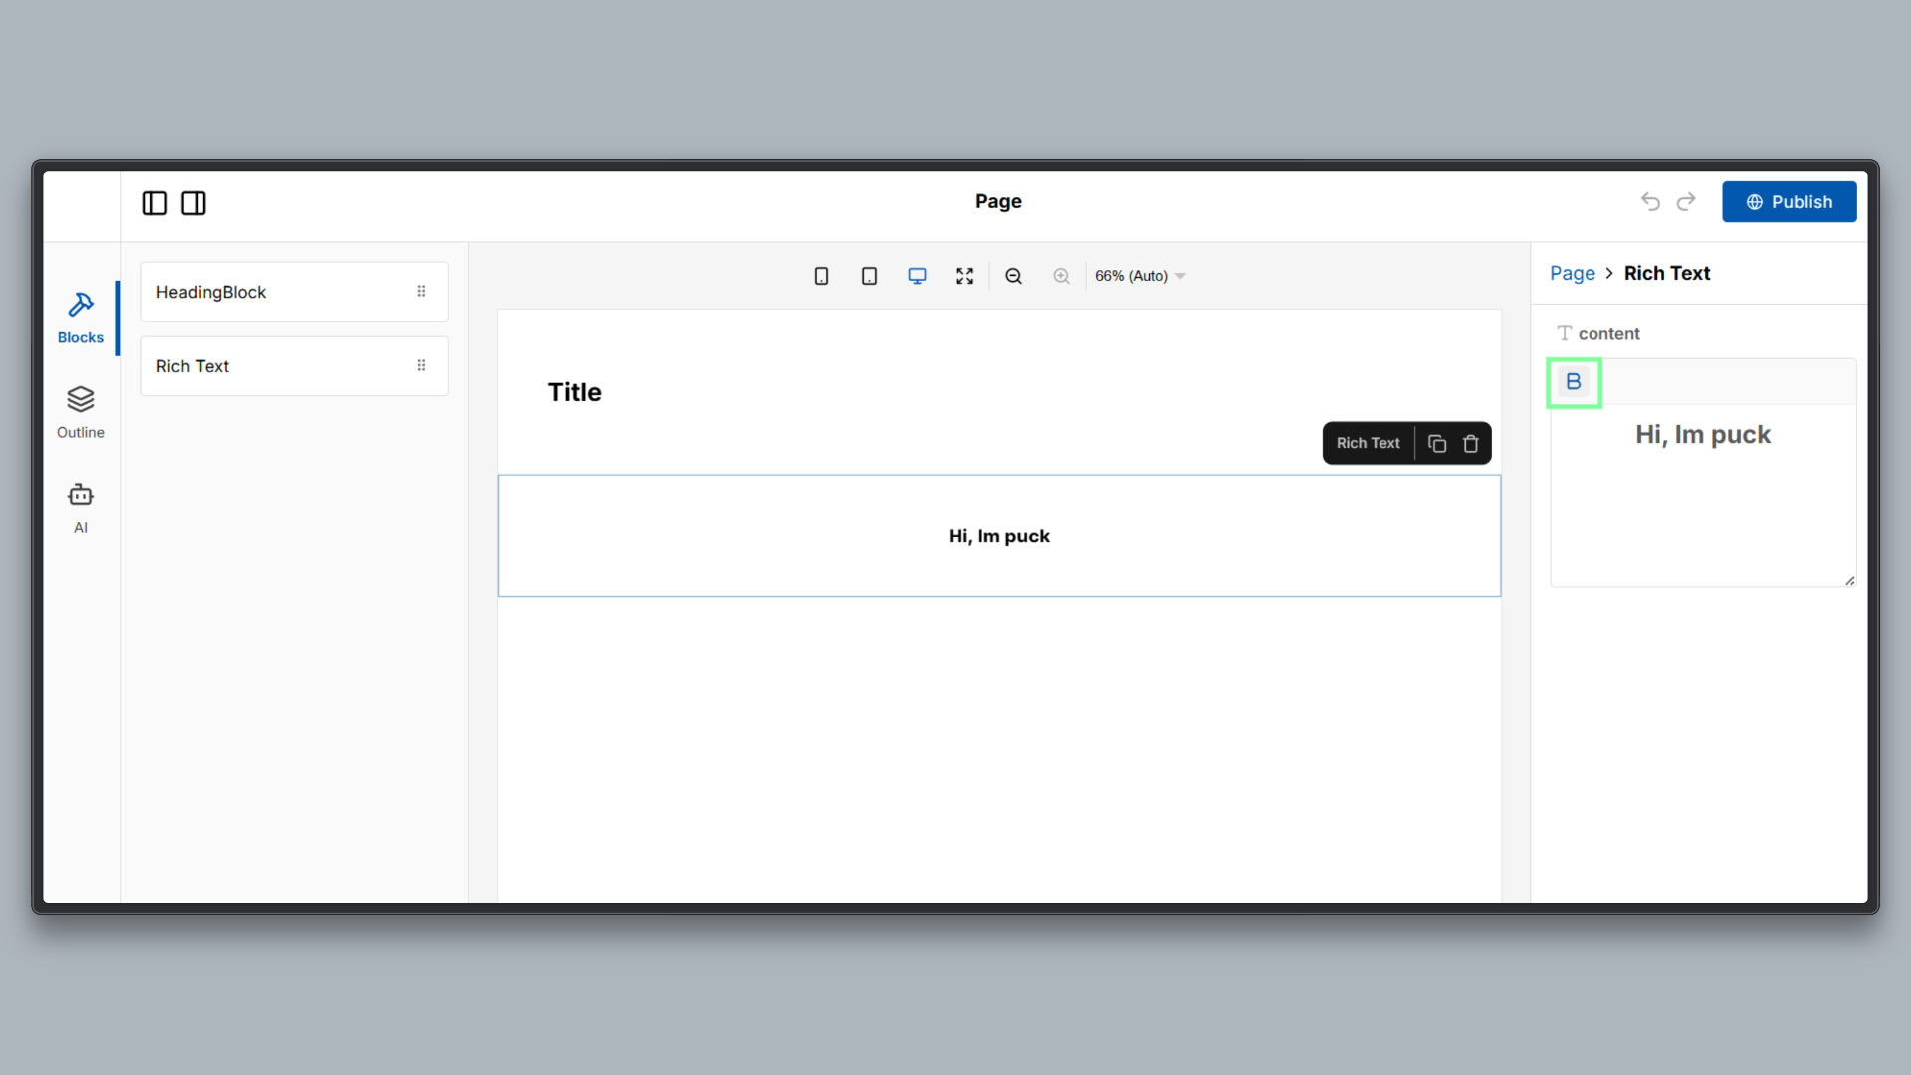The height and width of the screenshot is (1075, 1911).
Task: Enter fullscreen preview mode
Action: click(x=964, y=276)
